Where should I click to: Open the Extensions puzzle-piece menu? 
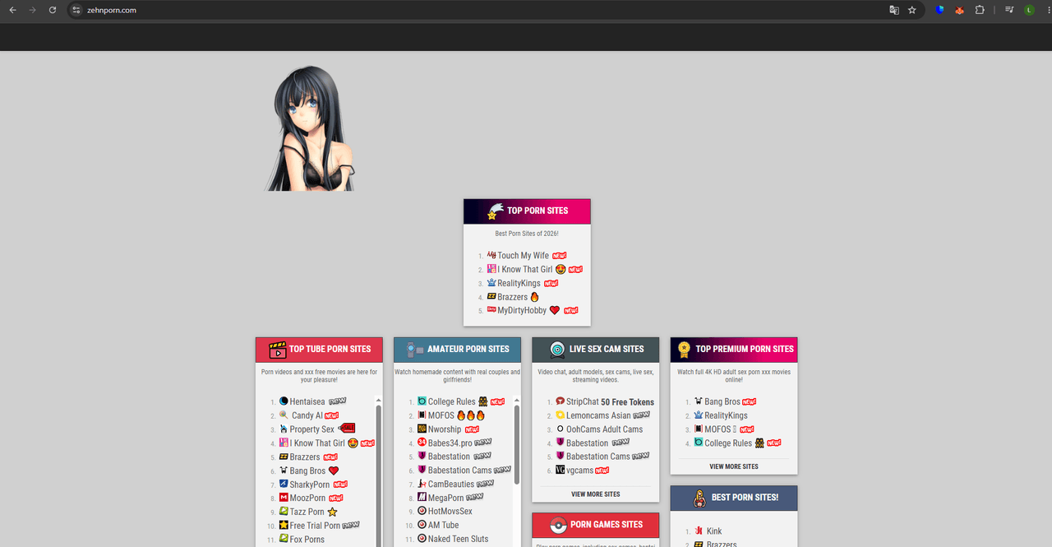(x=980, y=10)
